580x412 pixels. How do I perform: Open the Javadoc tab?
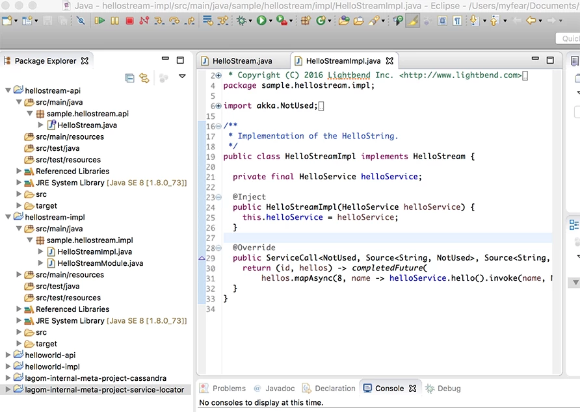pos(274,389)
